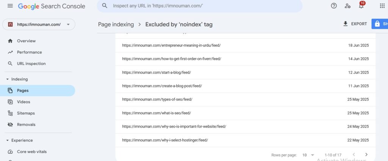Navigate back to Page indexing breadcrumb
388x161 pixels.
tap(116, 25)
